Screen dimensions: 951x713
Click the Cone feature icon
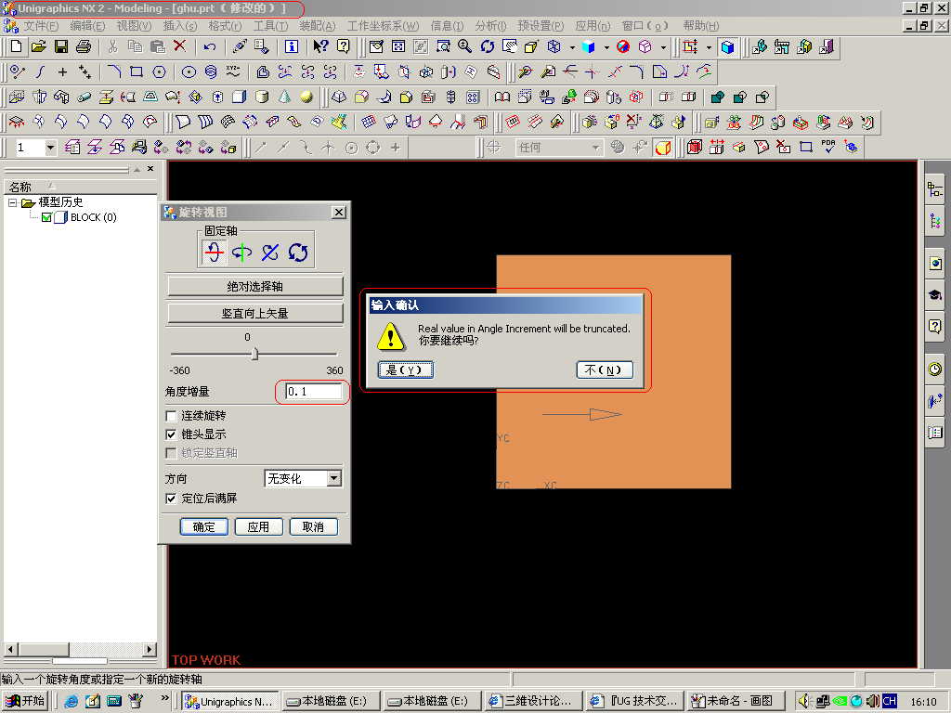coord(284,97)
